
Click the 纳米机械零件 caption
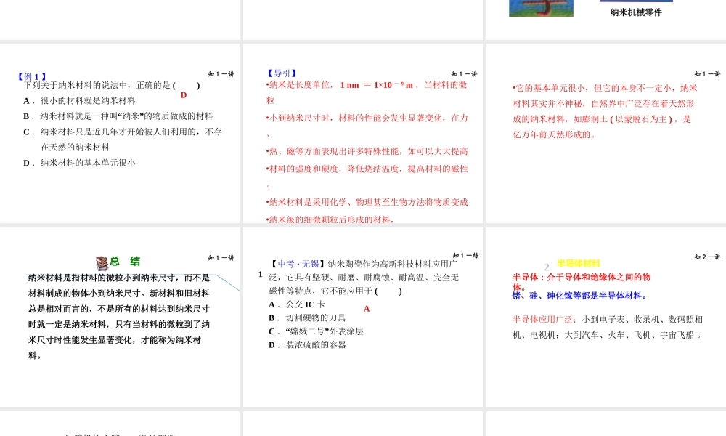point(636,12)
